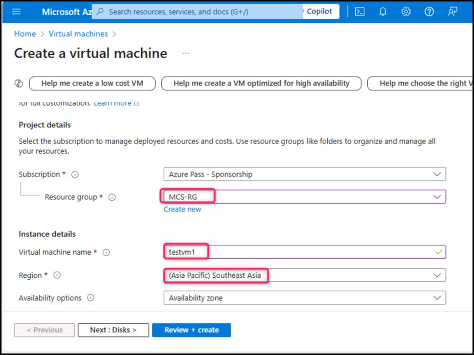This screenshot has height=355, width=474.
Task: Click info icon next to Region
Action: [57, 275]
